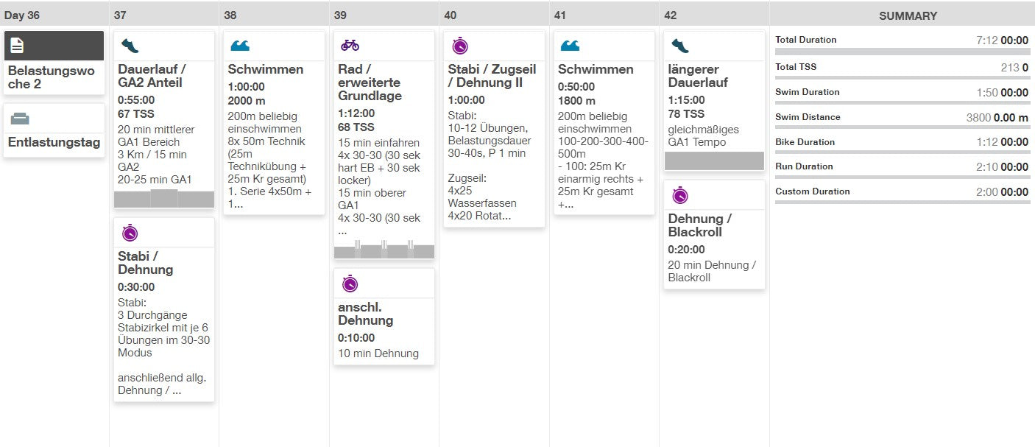
Task: Click the Day 39 column header
Action: click(339, 15)
